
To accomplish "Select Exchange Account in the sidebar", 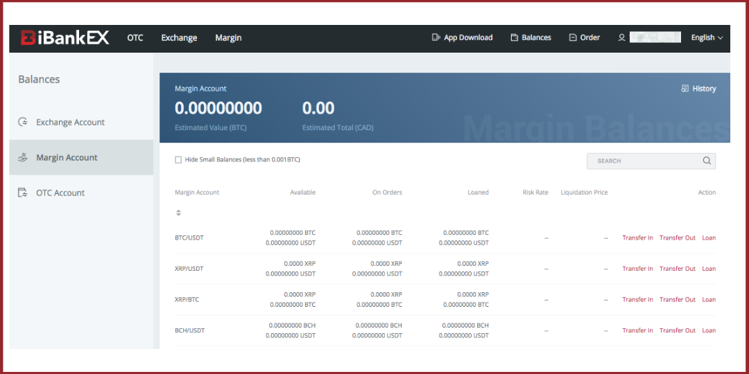I will tap(81, 122).
